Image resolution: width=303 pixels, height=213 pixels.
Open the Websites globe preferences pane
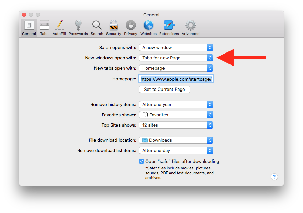148,28
